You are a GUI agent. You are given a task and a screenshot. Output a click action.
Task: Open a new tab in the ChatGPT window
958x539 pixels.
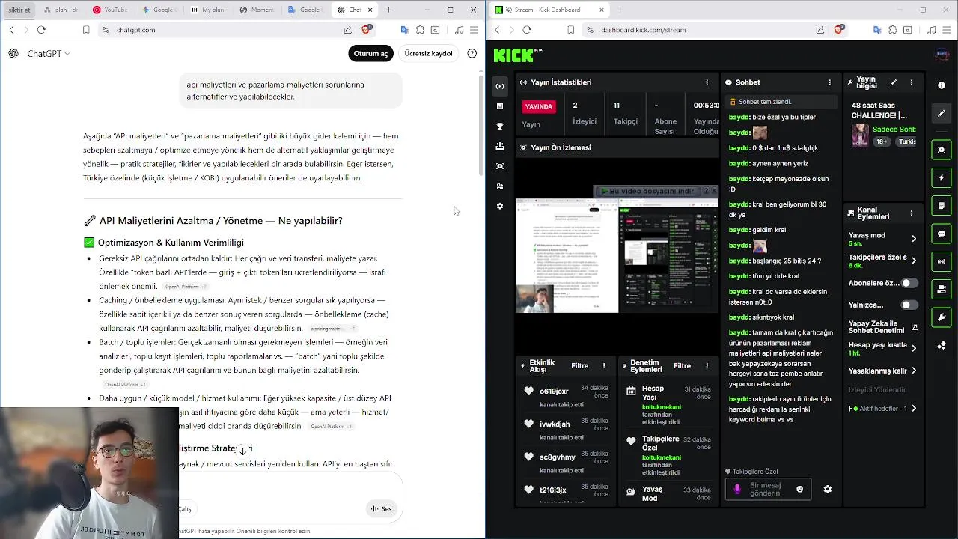388,10
